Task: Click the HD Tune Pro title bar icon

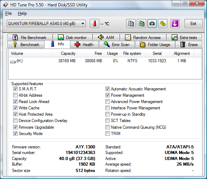Action: pos(6,5)
